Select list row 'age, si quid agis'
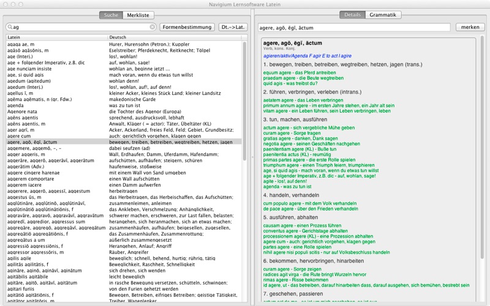Image resolution: width=490 pixels, height=306 pixels. 124,75
